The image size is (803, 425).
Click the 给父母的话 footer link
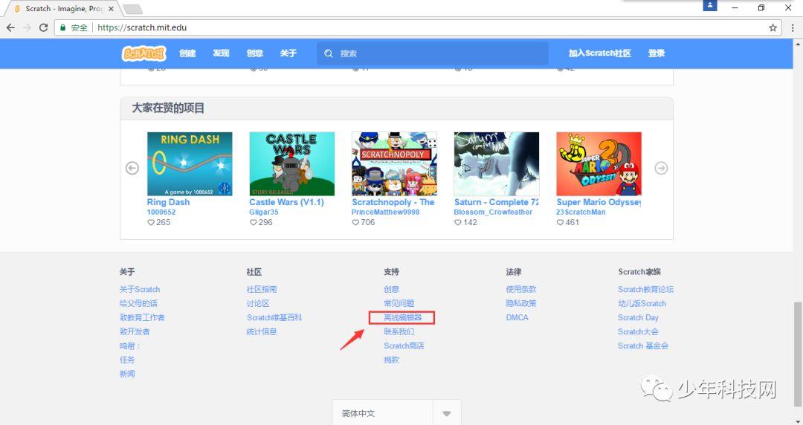[139, 303]
